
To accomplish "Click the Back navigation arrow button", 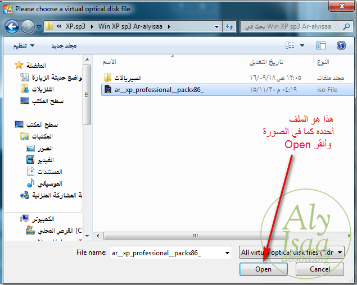I will click(x=12, y=26).
